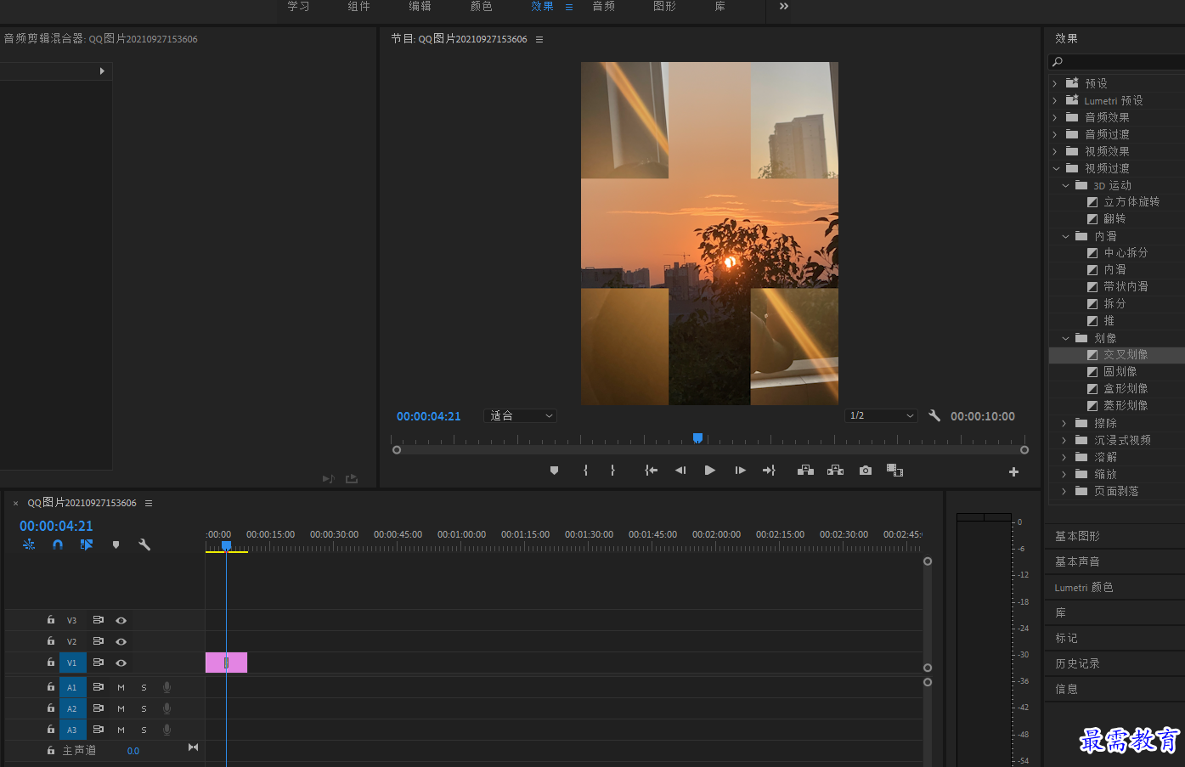The height and width of the screenshot is (767, 1185).
Task: Open timeline display settings wrench
Action: coord(144,544)
